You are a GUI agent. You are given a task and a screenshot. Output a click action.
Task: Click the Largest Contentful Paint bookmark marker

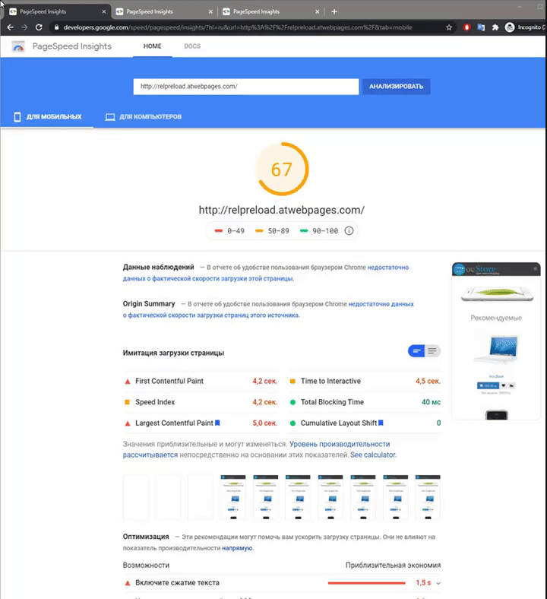pyautogui.click(x=217, y=423)
